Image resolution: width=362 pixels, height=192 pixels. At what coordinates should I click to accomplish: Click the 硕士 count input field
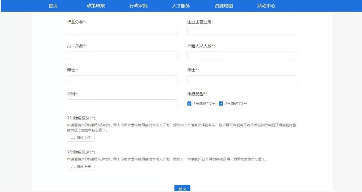242,79
